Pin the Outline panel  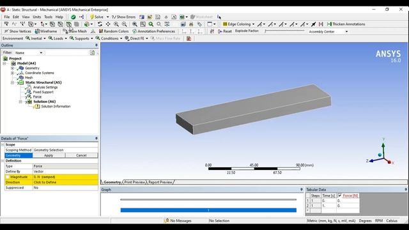coord(96,45)
